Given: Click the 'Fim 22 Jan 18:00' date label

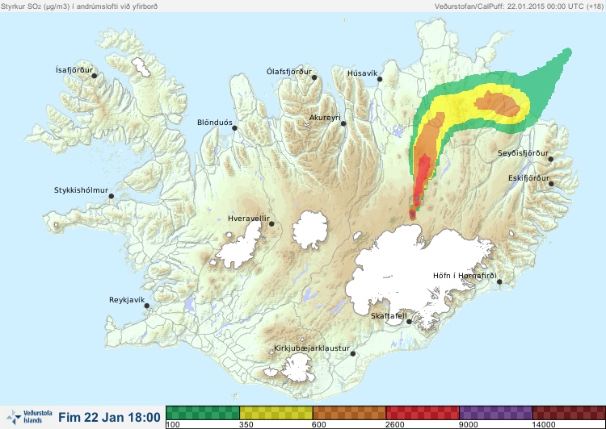Looking at the screenshot, I should [109, 417].
